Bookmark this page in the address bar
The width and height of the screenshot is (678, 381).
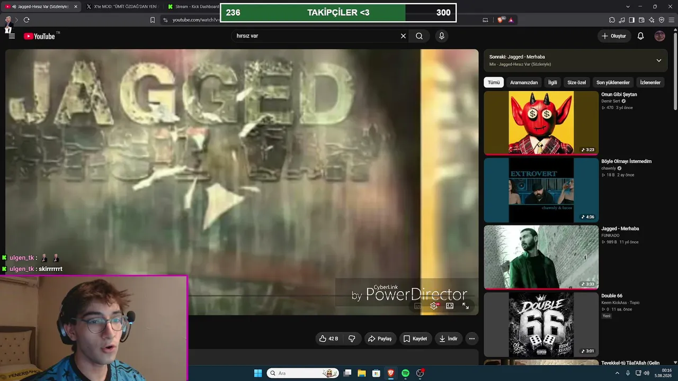(x=153, y=20)
